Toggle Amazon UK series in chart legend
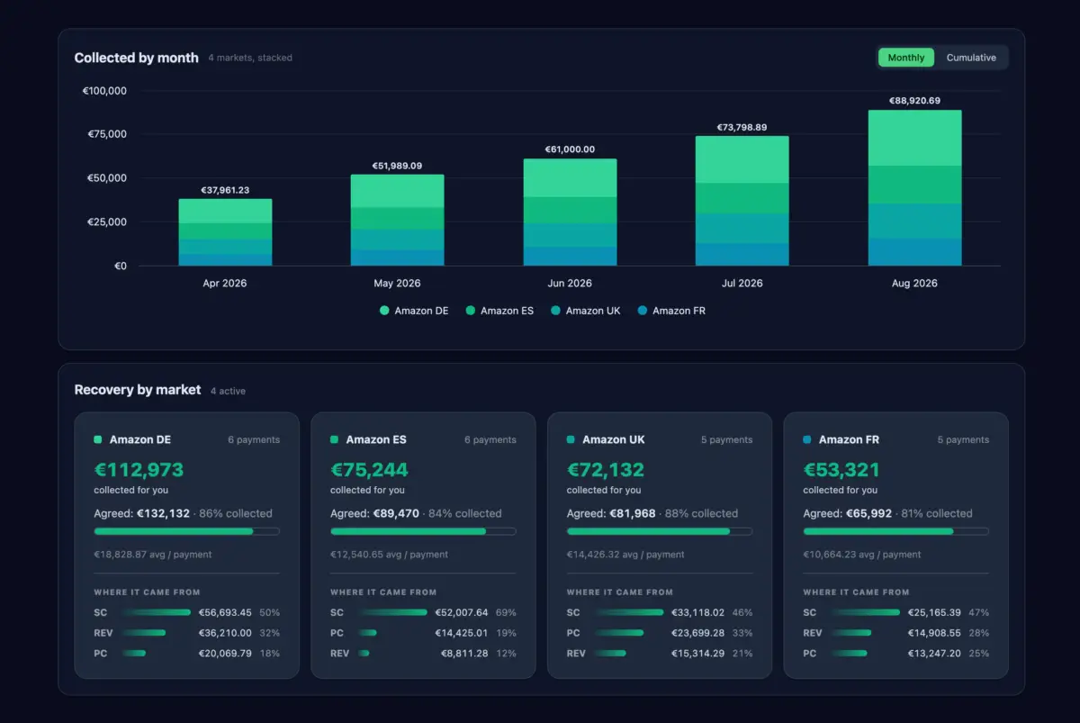The height and width of the screenshot is (723, 1080). pyautogui.click(x=586, y=311)
